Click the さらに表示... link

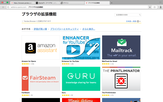[x=89, y=29]
